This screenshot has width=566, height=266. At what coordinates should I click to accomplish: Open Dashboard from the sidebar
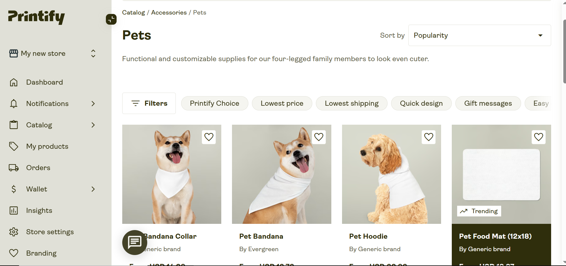pos(44,82)
